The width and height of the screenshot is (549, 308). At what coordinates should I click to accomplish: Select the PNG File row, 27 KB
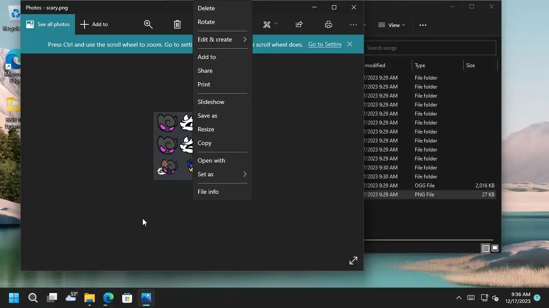(x=431, y=195)
